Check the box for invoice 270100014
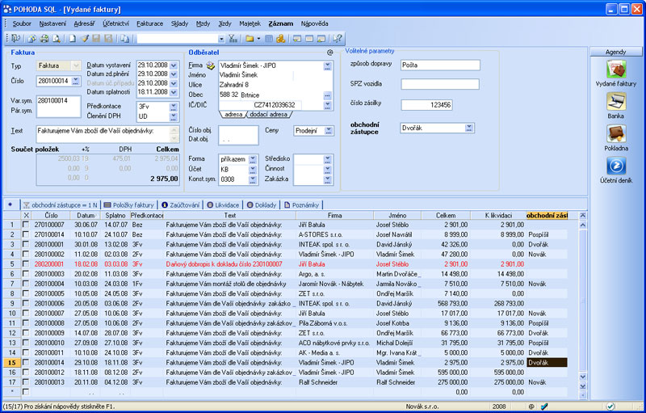This screenshot has width=646, height=413. click(x=26, y=234)
